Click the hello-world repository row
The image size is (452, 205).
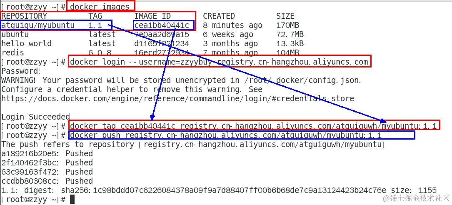tap(152, 43)
